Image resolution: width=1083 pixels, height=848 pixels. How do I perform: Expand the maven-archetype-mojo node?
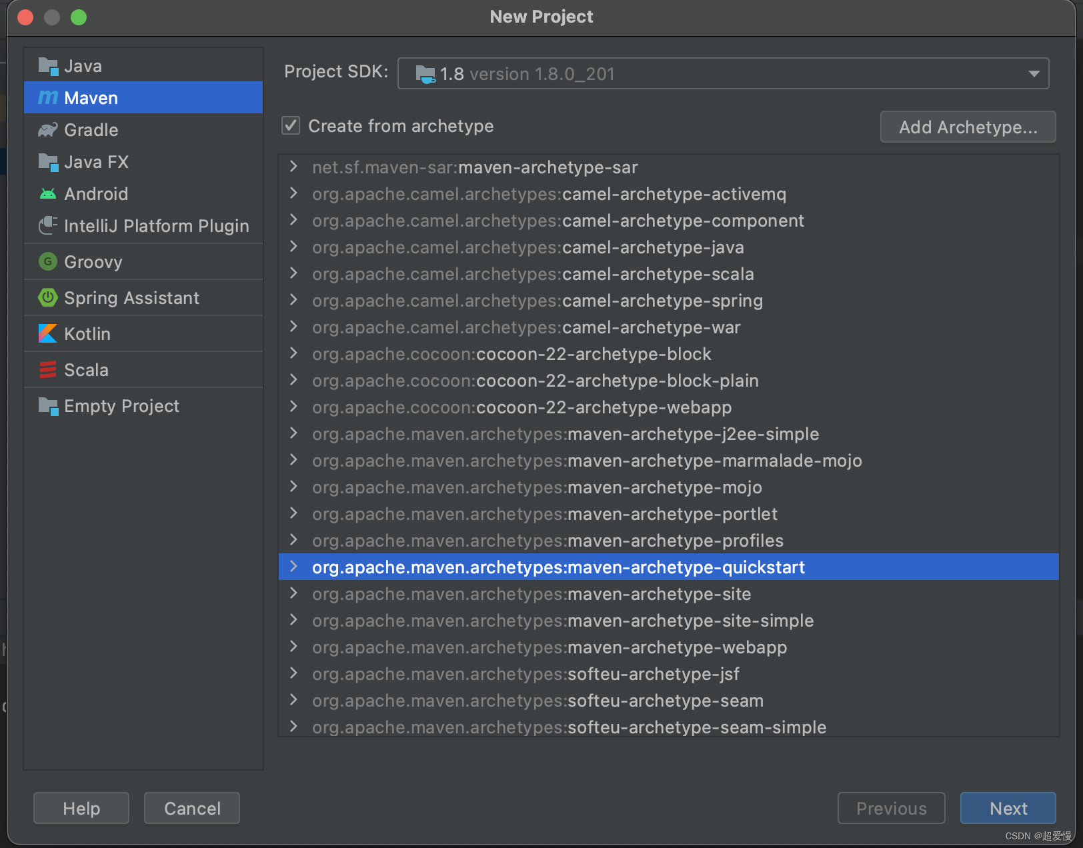[x=293, y=487]
